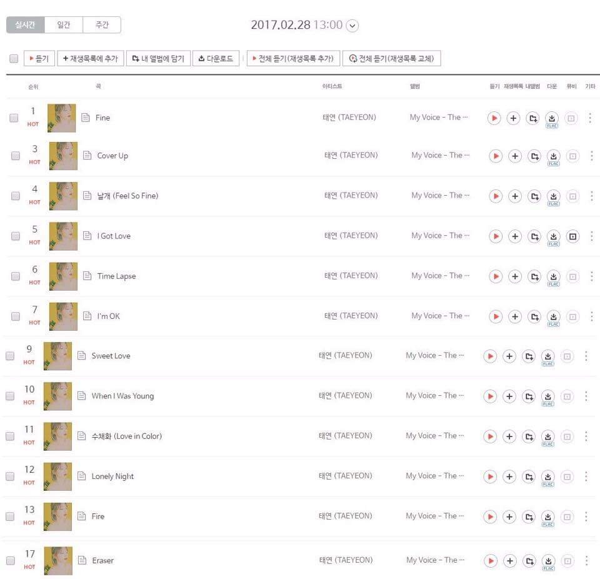Screen dimensions: 600x579
Task: Tick the checkbox for Fine
Action: (x=14, y=118)
